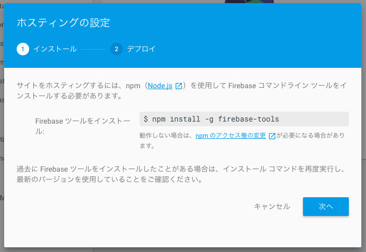Click the external link icon after npm アクセス権の変更
Image resolution: width=366 pixels, height=252 pixels.
click(x=272, y=136)
